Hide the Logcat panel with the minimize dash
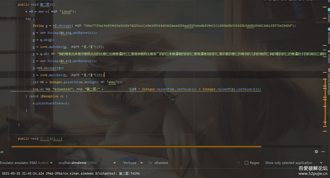Image resolution: width=330 pixels, height=178 pixels. coord(323,151)
